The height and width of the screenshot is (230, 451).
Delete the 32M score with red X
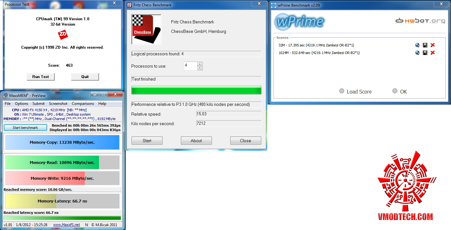pyautogui.click(x=433, y=45)
